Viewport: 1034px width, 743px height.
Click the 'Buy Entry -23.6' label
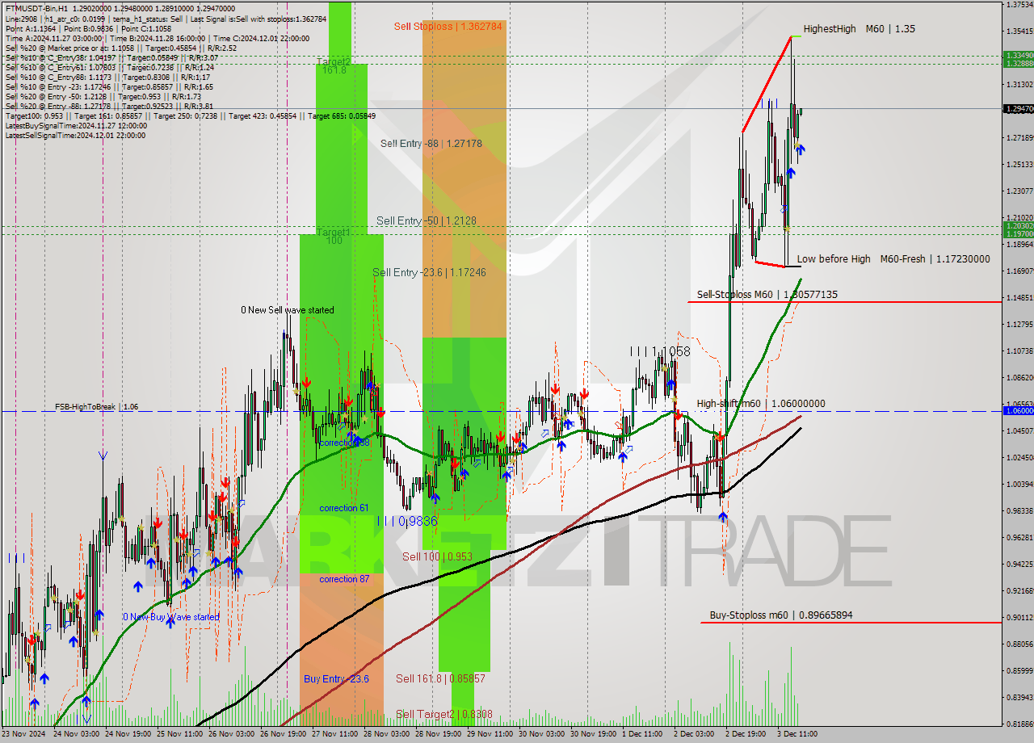[x=336, y=679]
